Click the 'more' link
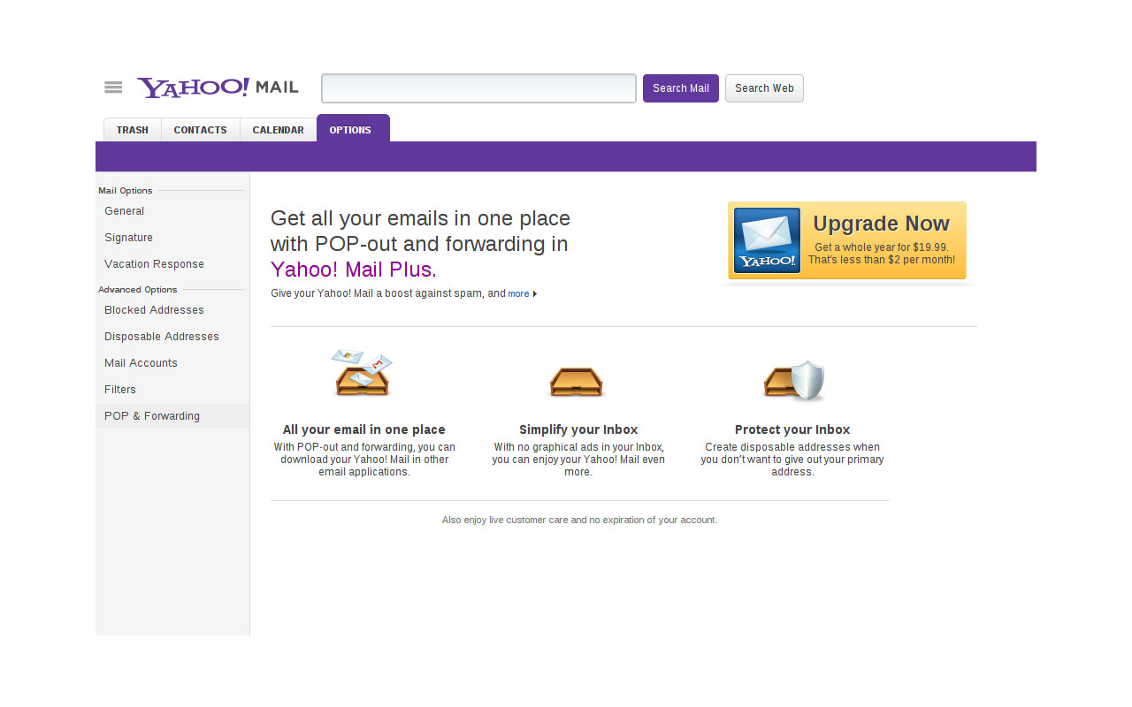This screenshot has width=1132, height=707. (518, 293)
